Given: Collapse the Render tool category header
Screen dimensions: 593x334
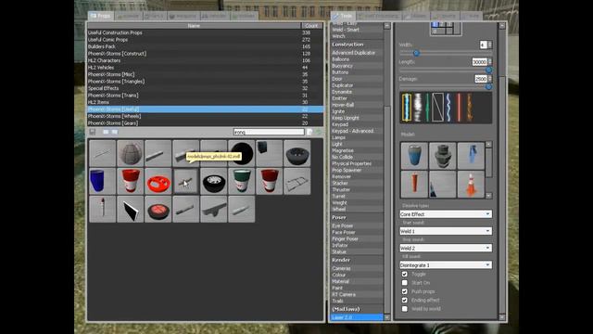Looking at the screenshot, I should [357, 260].
